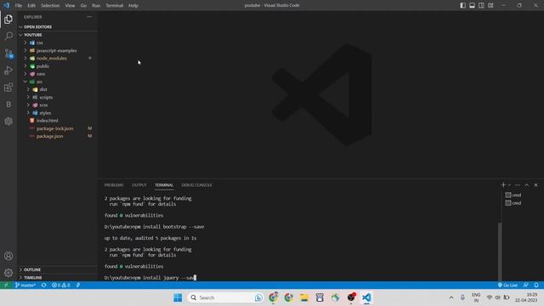
Task: Click Go Live in the status bar
Action: coord(507,286)
